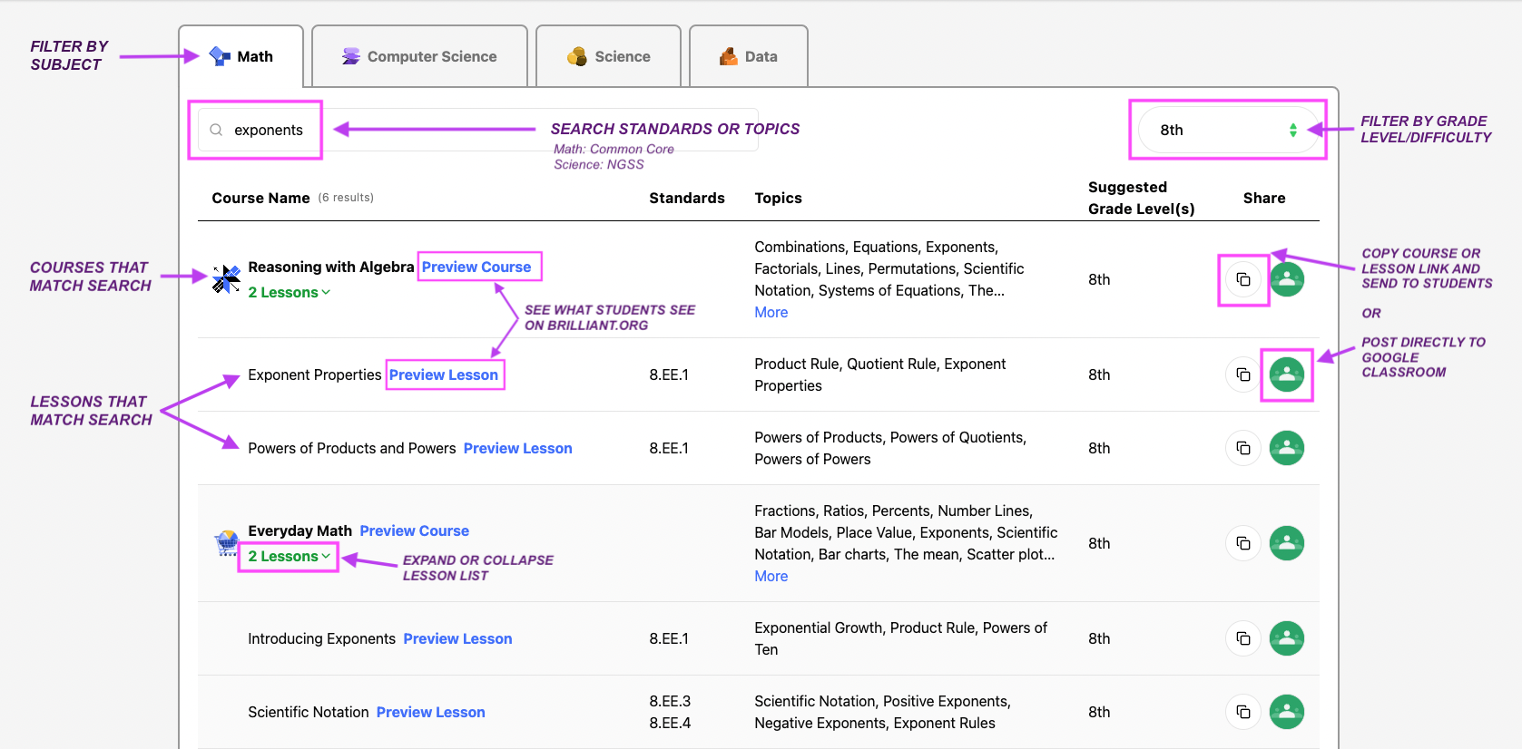
Task: Copy link for Powers of Products lesson
Action: (x=1242, y=448)
